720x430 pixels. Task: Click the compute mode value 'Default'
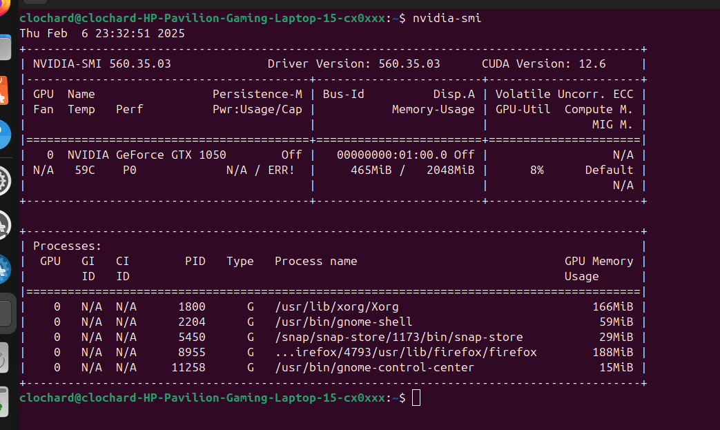(610, 170)
